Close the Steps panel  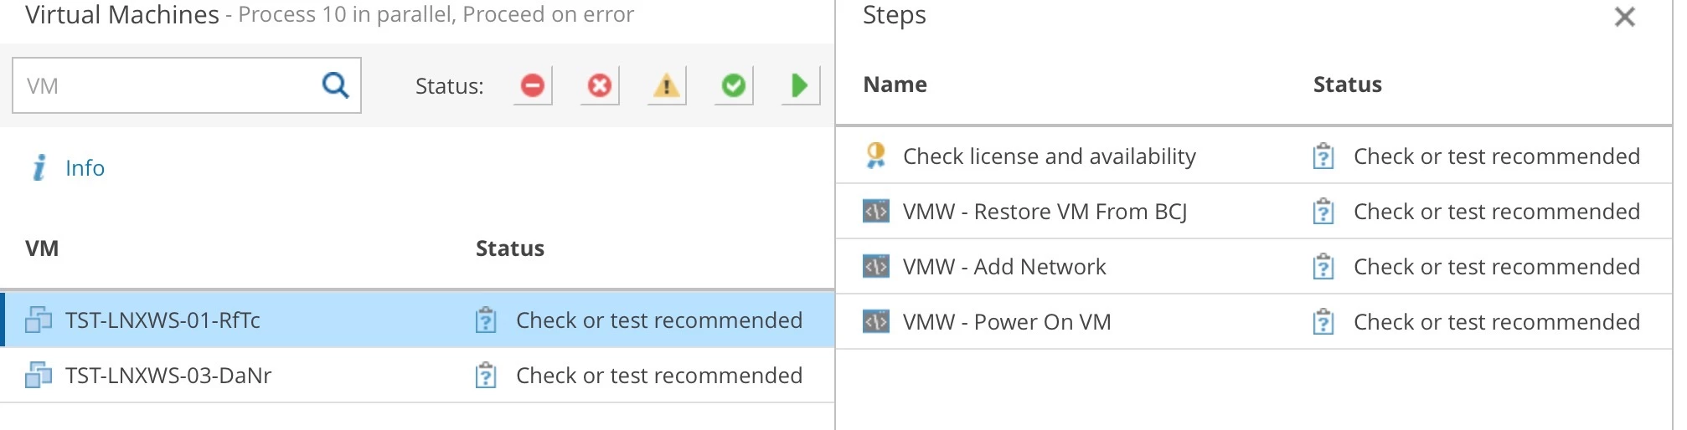(1625, 17)
